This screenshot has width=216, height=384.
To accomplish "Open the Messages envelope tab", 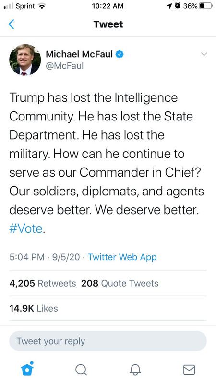I will 189,370.
